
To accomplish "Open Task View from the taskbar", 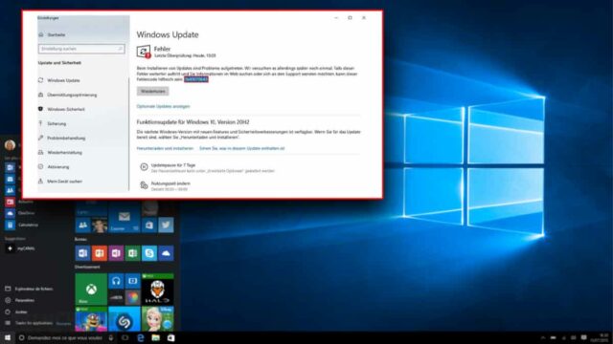I will 125,337.
